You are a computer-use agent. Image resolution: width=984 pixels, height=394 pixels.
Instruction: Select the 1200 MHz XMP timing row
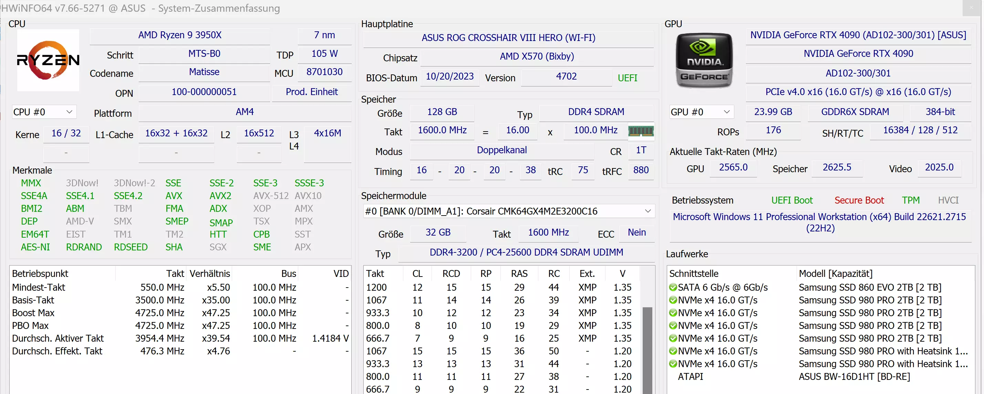click(x=501, y=287)
